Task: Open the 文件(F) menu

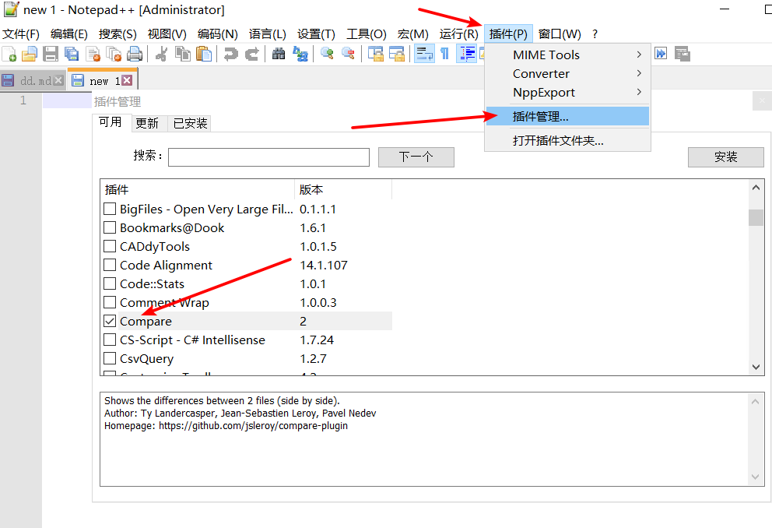Action: [21, 34]
